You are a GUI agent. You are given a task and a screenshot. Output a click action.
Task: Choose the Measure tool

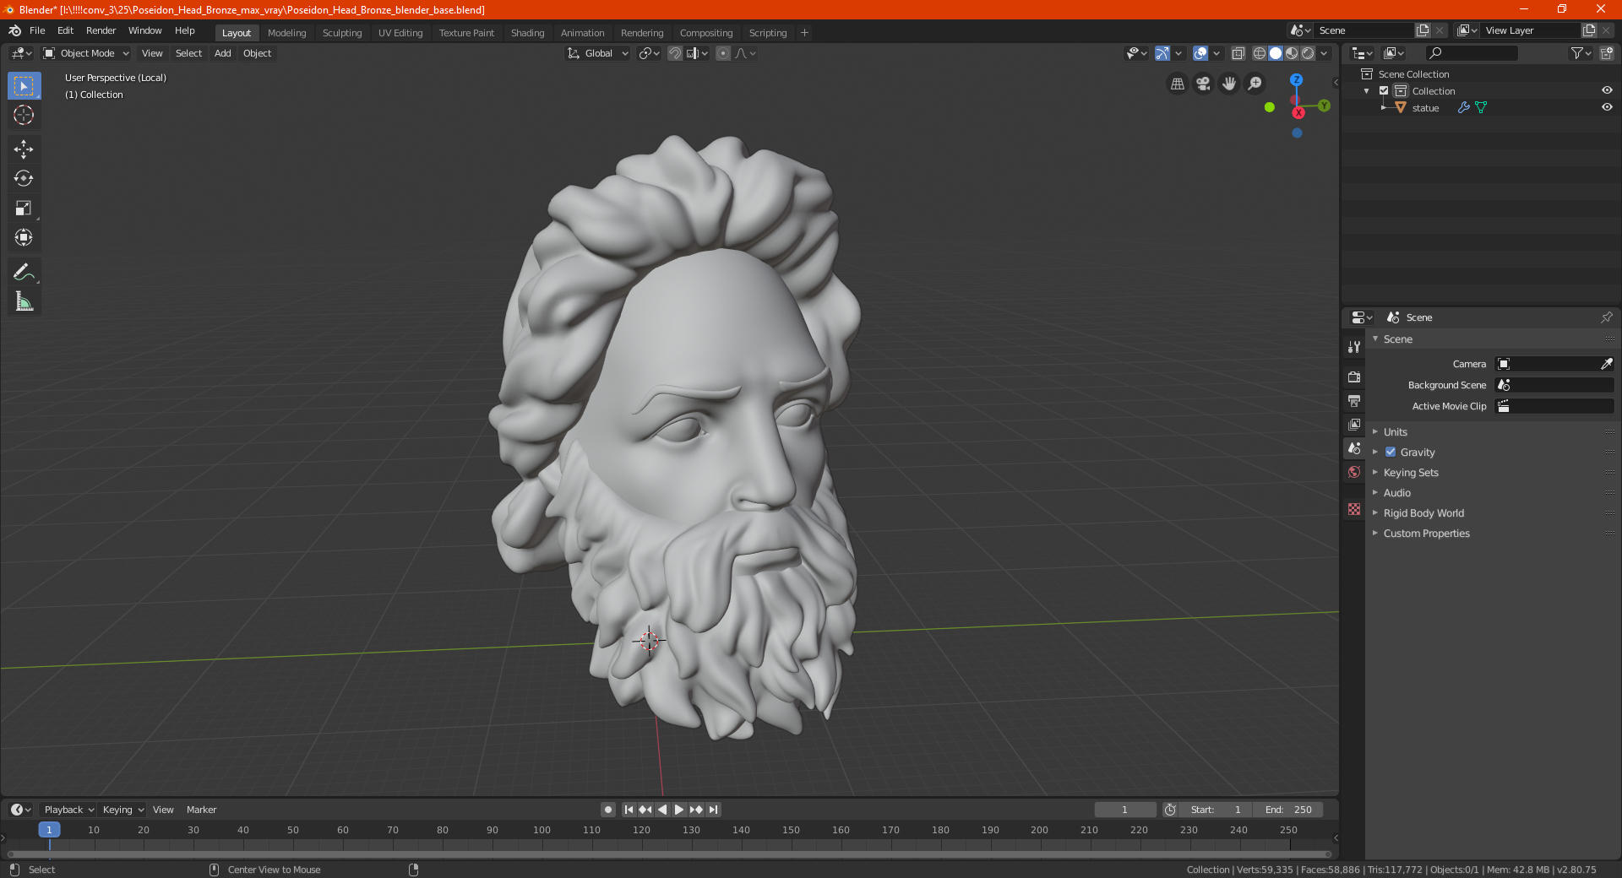click(x=24, y=301)
